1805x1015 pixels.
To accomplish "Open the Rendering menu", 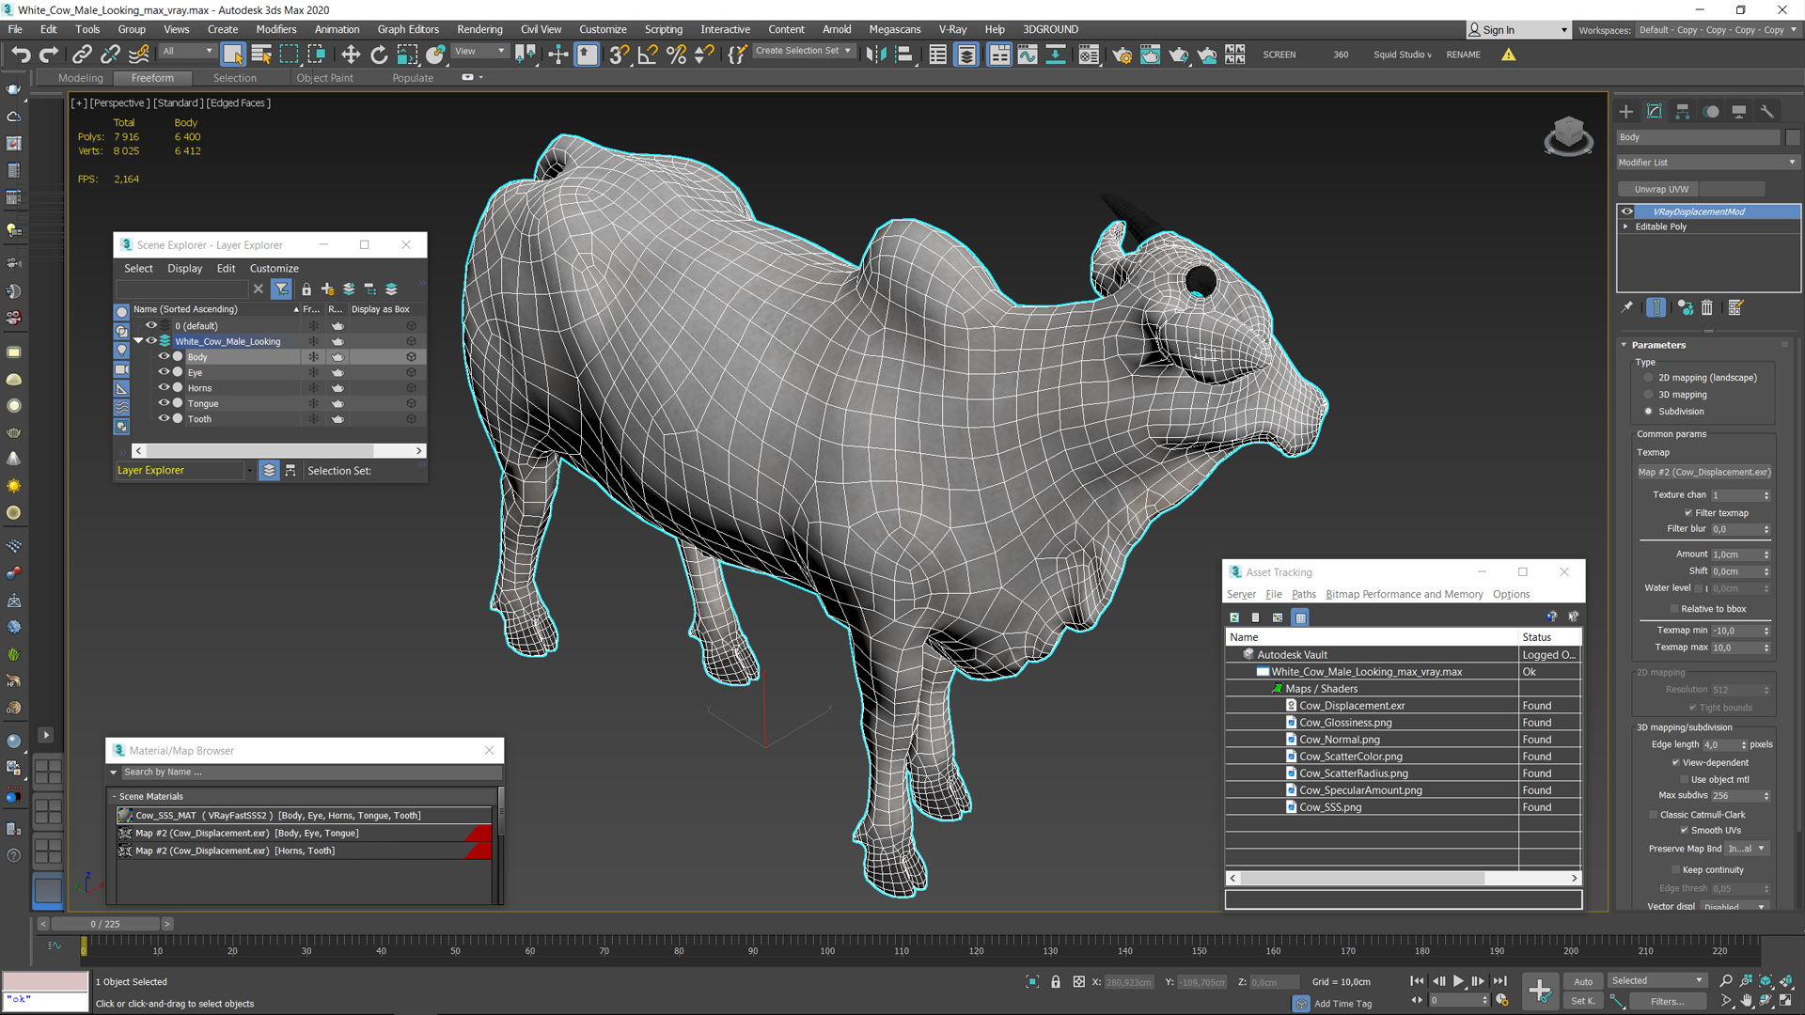I will click(x=479, y=29).
